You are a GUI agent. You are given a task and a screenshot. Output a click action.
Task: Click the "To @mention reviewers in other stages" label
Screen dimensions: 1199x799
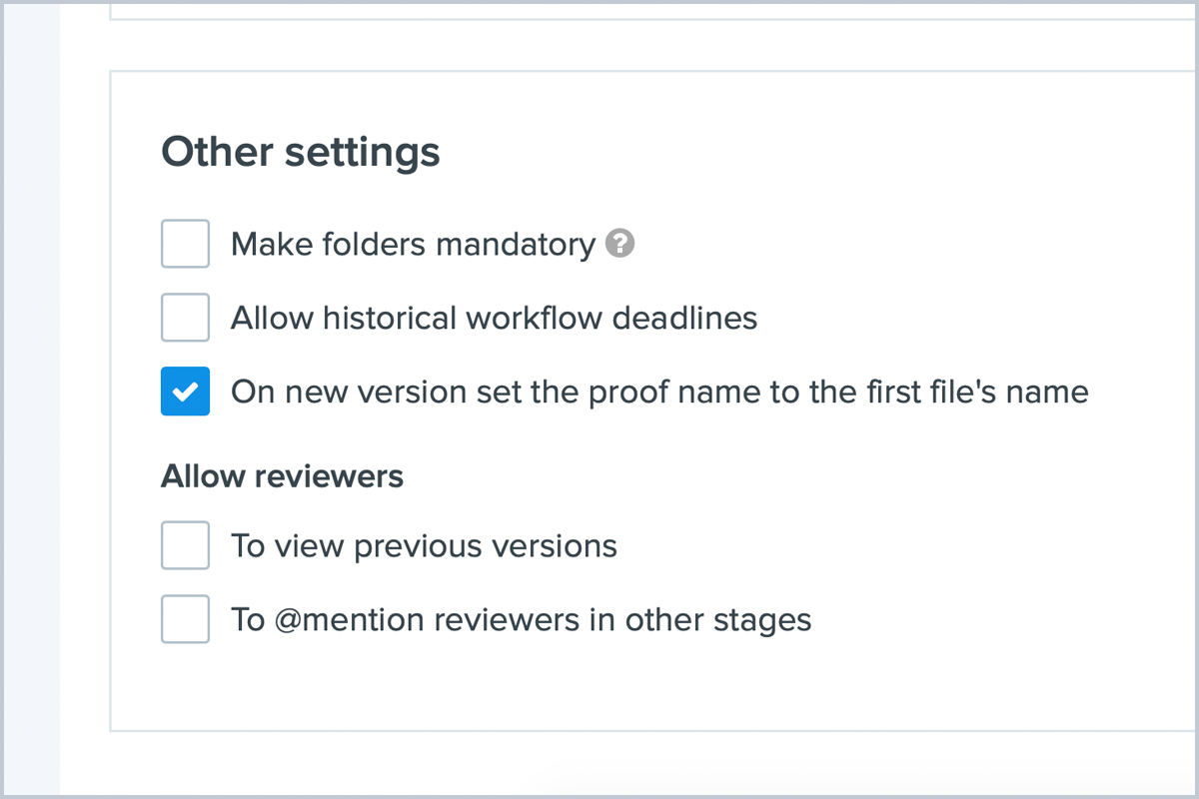click(x=521, y=620)
